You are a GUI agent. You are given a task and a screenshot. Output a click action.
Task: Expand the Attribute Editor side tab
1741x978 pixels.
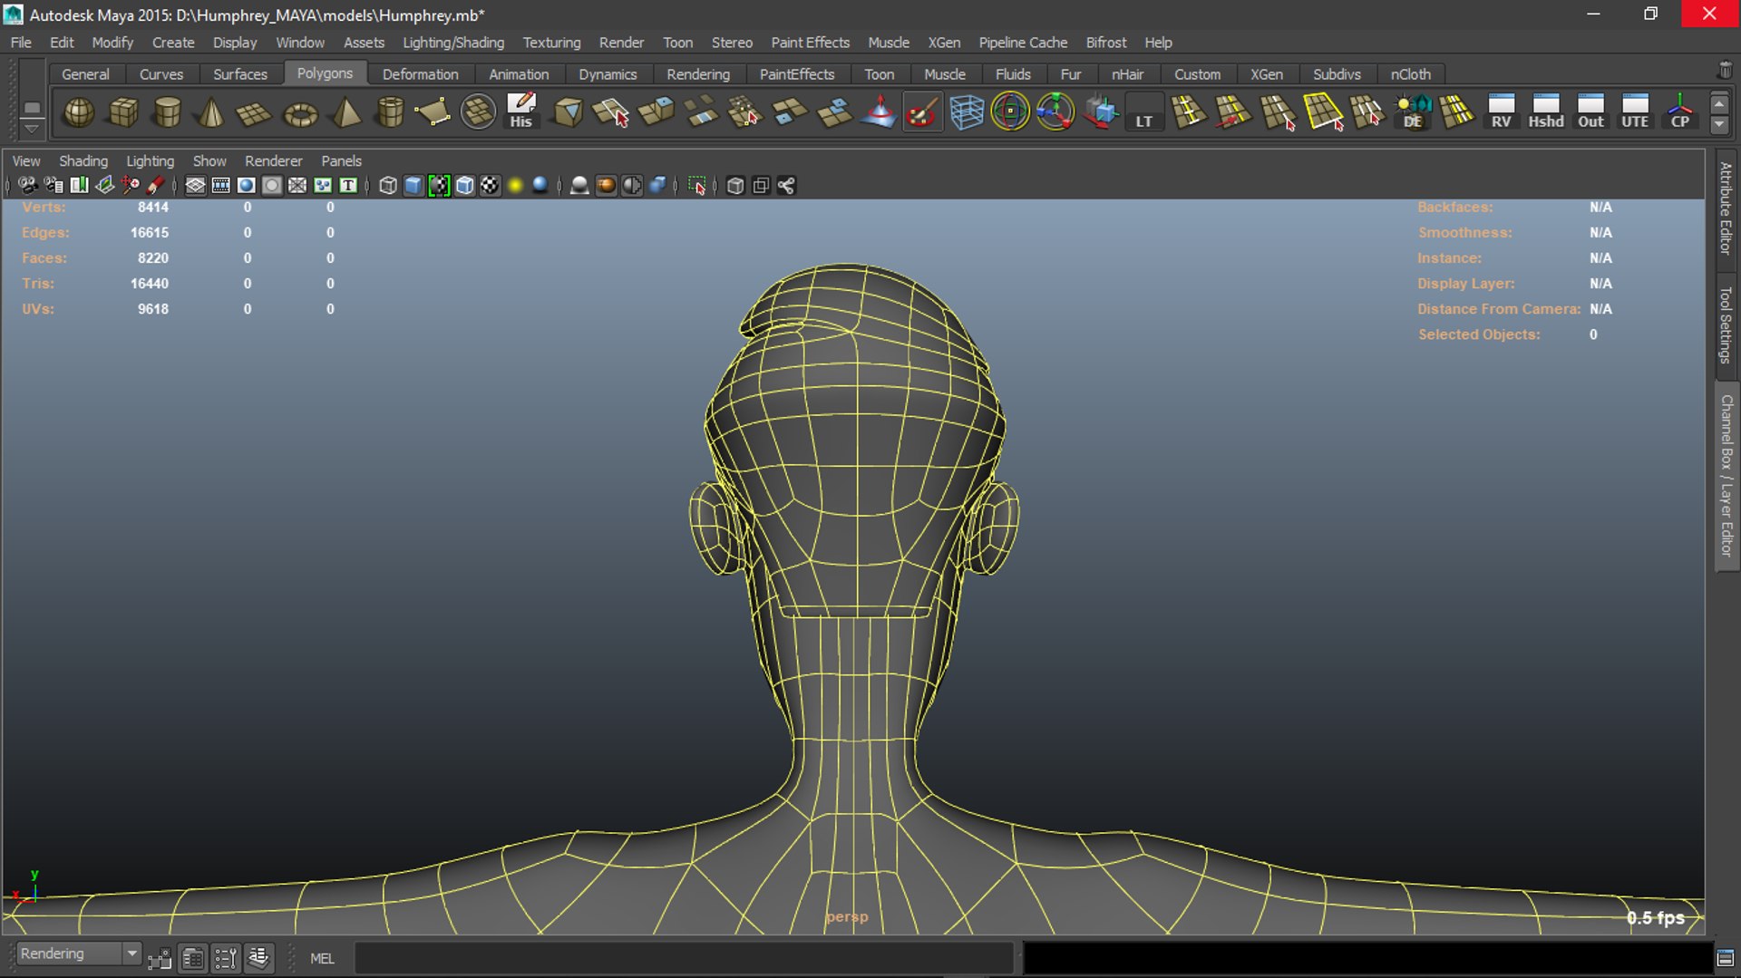(1726, 208)
